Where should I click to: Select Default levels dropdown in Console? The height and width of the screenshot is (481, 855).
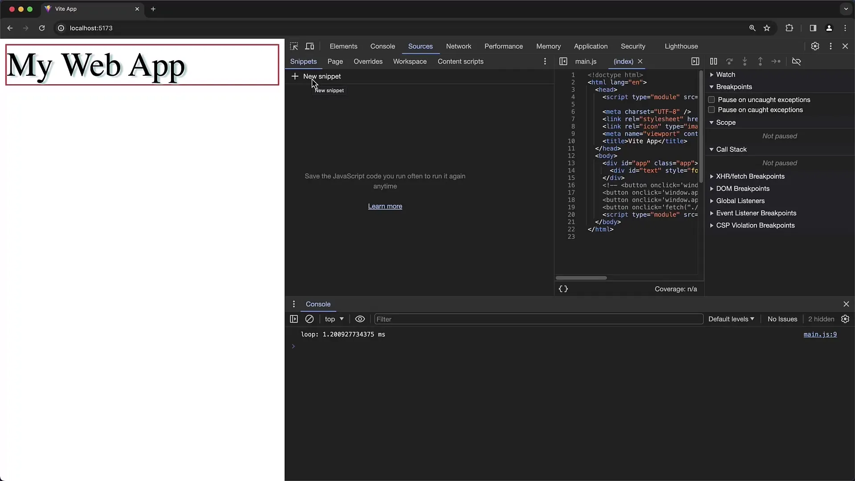coord(730,319)
